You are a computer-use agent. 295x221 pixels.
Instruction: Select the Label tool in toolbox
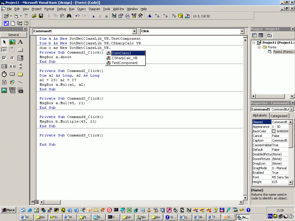pos(20,42)
